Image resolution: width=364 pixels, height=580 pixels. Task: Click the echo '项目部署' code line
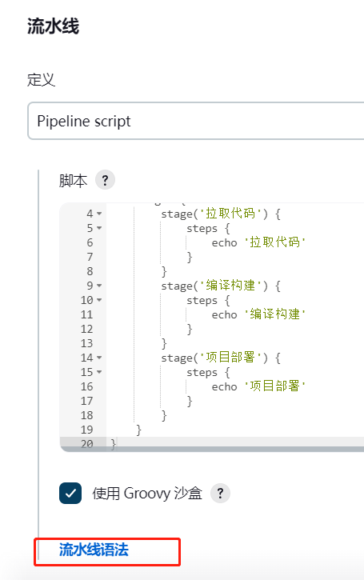coord(258,386)
